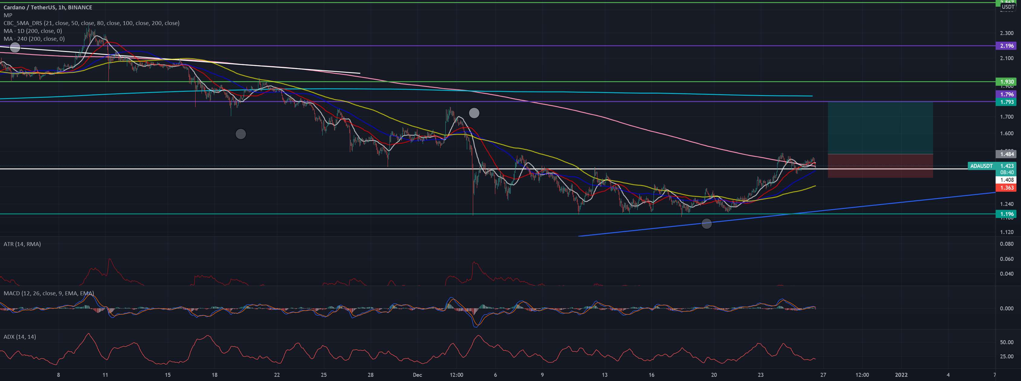The image size is (1021, 381).
Task: Click the 1.240 value on the price axis
Action: [x=1007, y=204]
